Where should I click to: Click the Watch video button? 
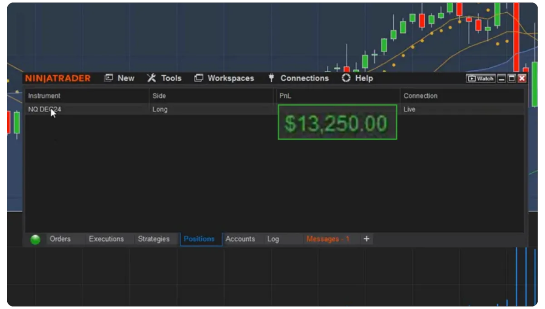[481, 79]
